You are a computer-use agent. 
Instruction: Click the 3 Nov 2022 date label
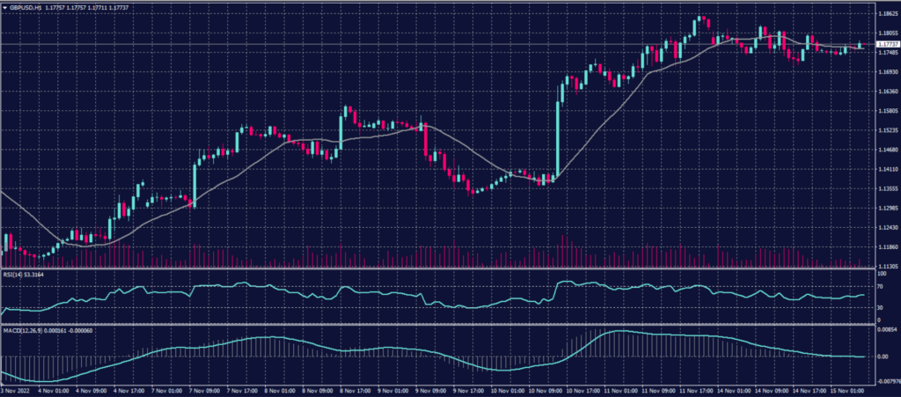point(18,388)
